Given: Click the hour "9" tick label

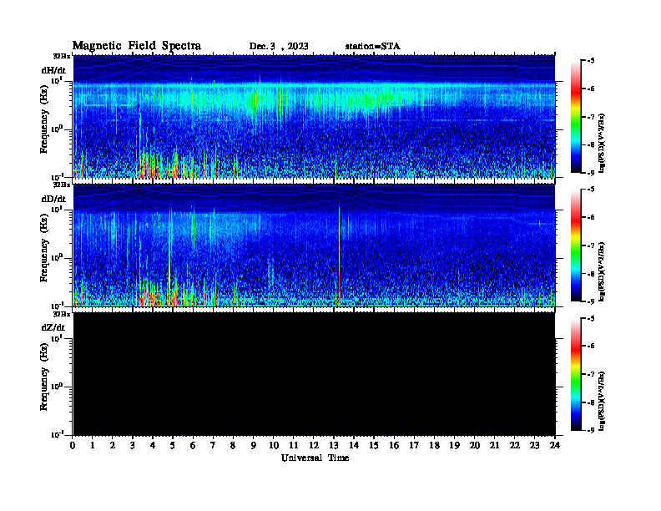Looking at the screenshot, I should 254,446.
